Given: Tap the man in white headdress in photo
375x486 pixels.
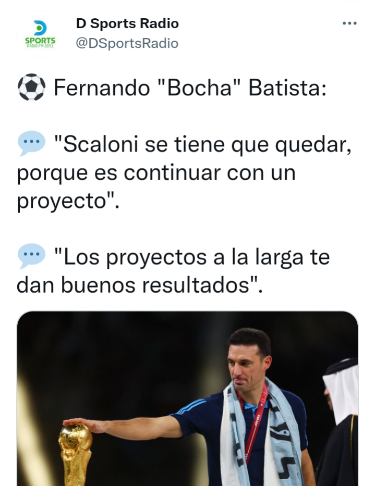Looking at the screenshot, I should (340, 422).
